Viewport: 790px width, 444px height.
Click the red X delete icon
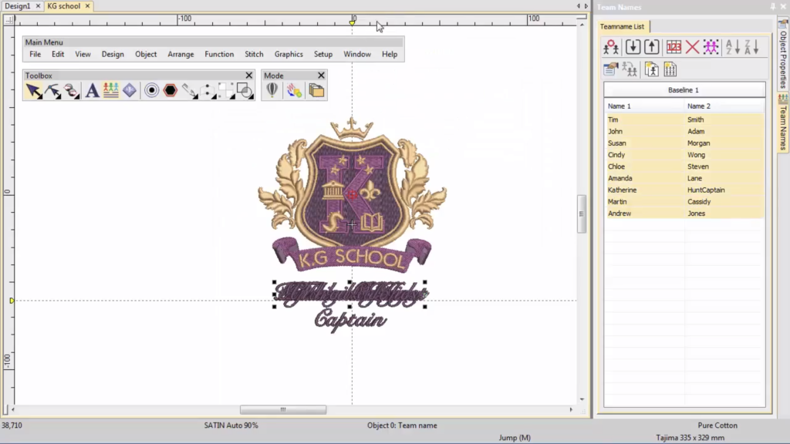pos(692,47)
